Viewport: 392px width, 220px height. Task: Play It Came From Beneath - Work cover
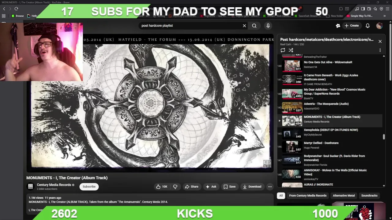pyautogui.click(x=329, y=79)
